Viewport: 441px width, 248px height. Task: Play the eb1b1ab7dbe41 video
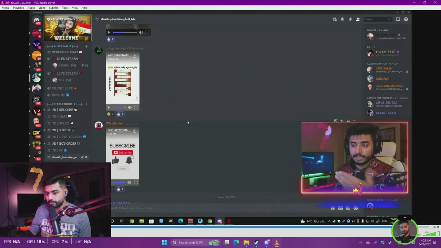pyautogui.click(x=109, y=107)
